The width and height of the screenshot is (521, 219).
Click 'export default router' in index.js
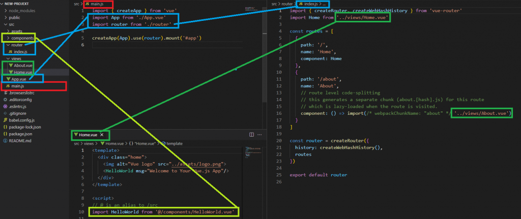[x=319, y=175]
